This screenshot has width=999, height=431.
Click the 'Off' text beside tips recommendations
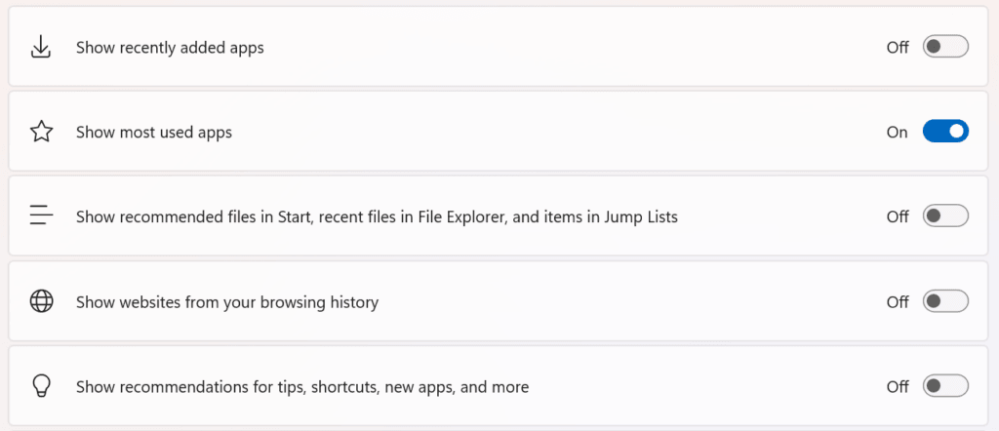[898, 387]
